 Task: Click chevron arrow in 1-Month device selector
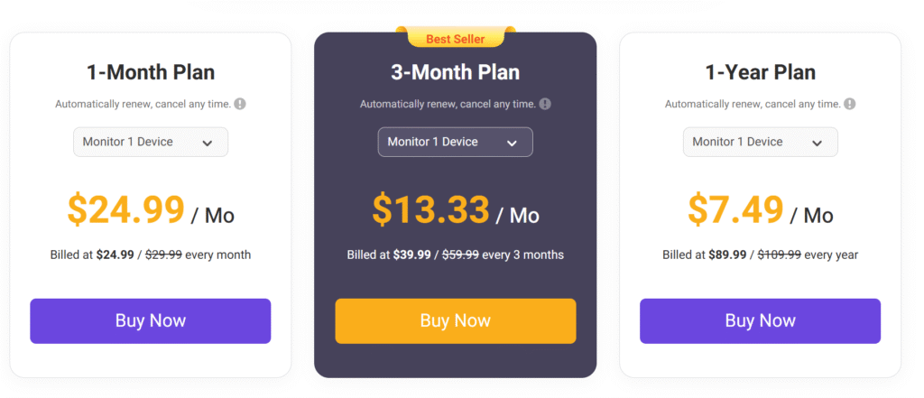208,143
